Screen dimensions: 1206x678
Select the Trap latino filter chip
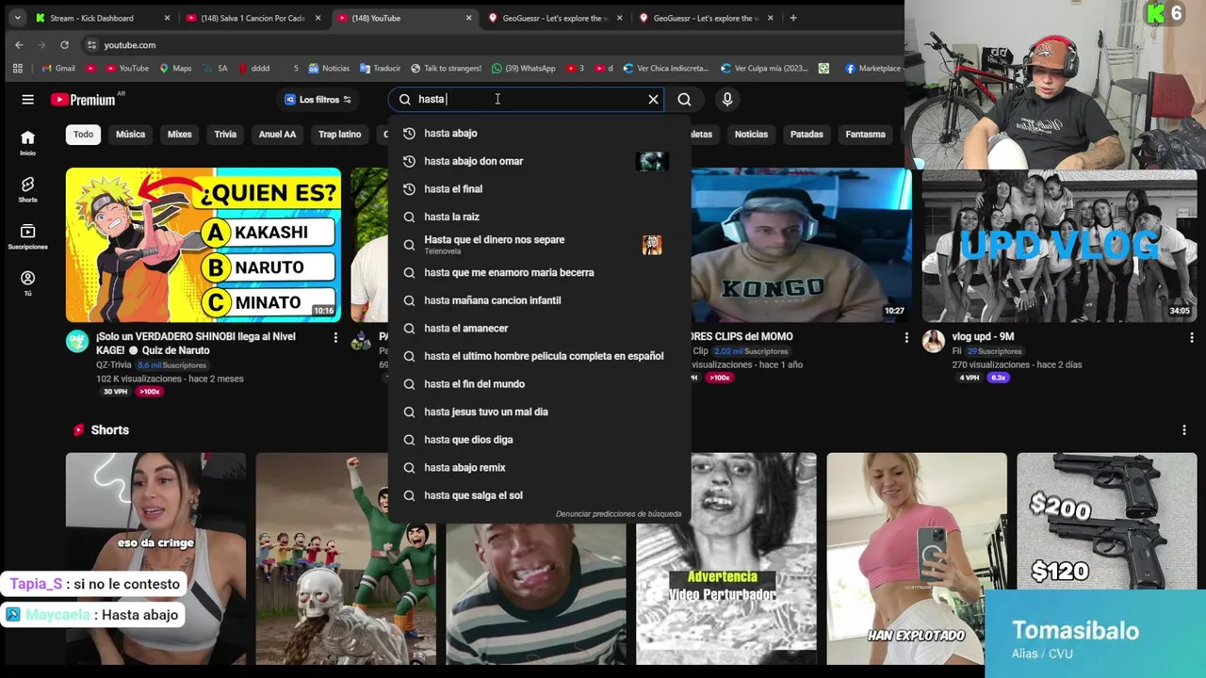(339, 134)
